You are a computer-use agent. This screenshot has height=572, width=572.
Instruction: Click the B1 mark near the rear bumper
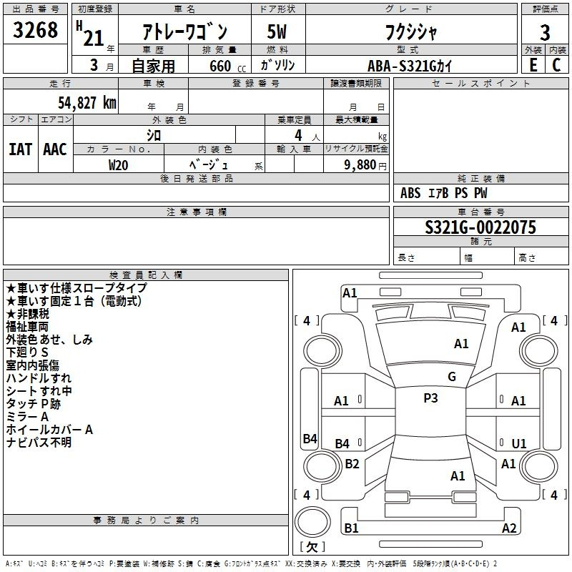click(351, 528)
